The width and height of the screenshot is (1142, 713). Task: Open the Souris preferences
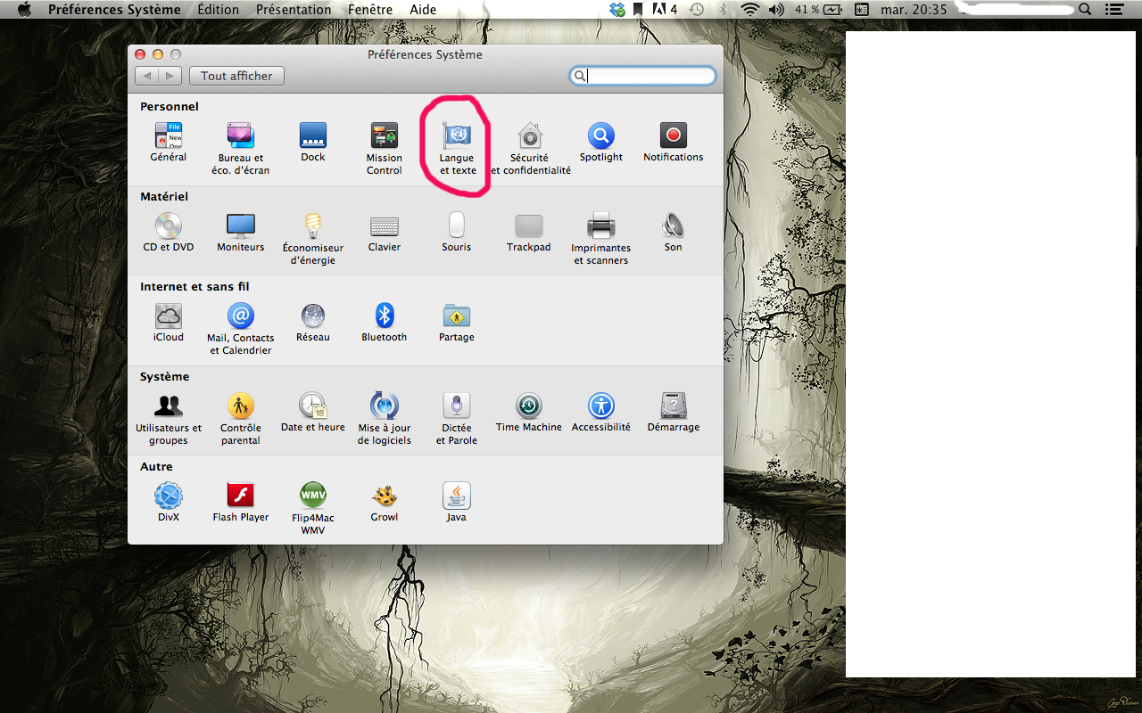pyautogui.click(x=457, y=233)
